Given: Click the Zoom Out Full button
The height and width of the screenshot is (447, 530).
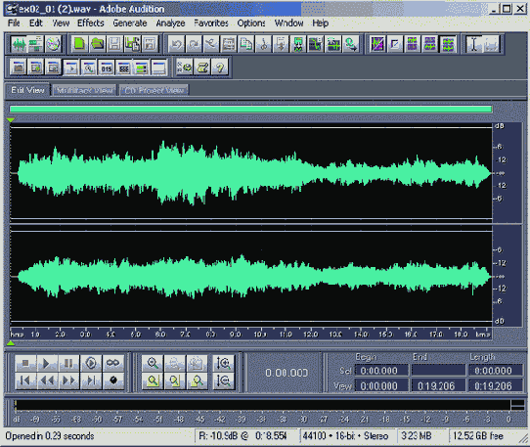Looking at the screenshot, I should click(197, 363).
